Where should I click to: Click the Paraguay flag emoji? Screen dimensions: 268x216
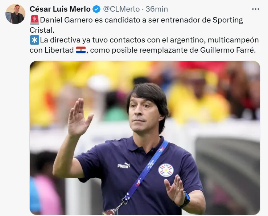tap(81, 50)
